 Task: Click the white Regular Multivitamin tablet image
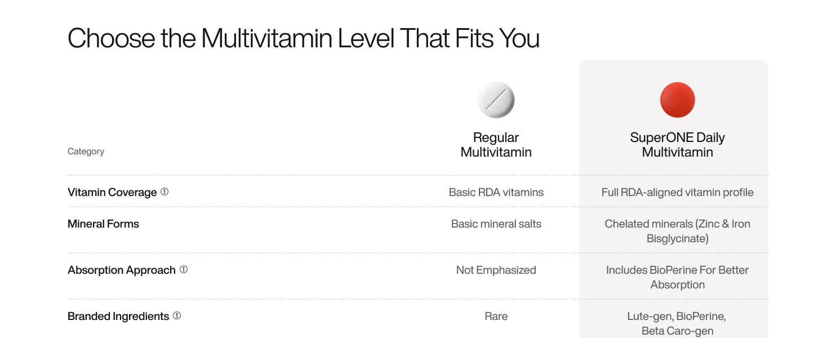click(x=496, y=100)
